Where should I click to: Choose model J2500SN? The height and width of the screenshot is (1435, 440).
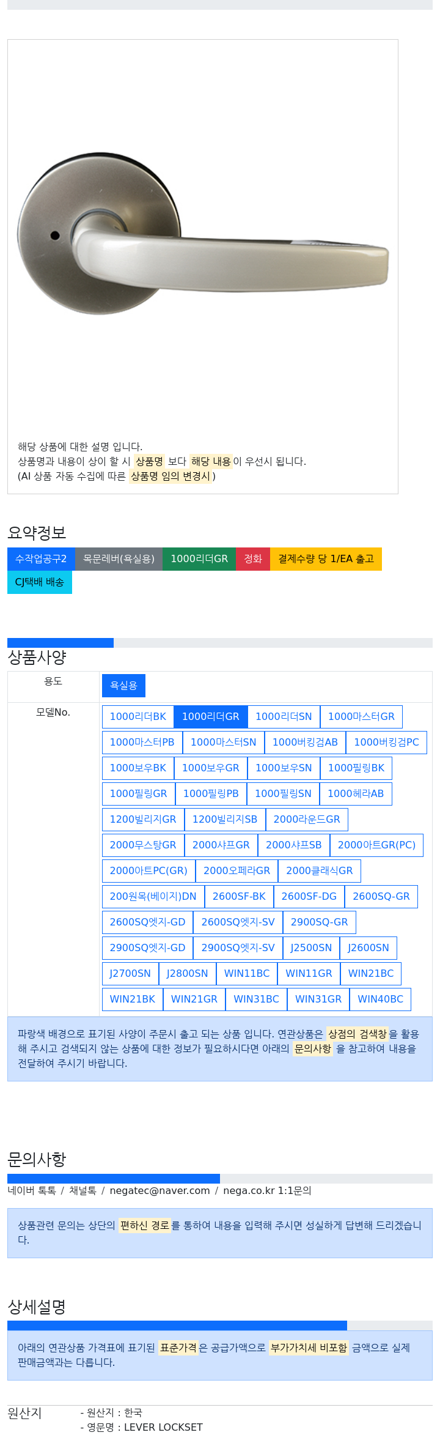[311, 948]
